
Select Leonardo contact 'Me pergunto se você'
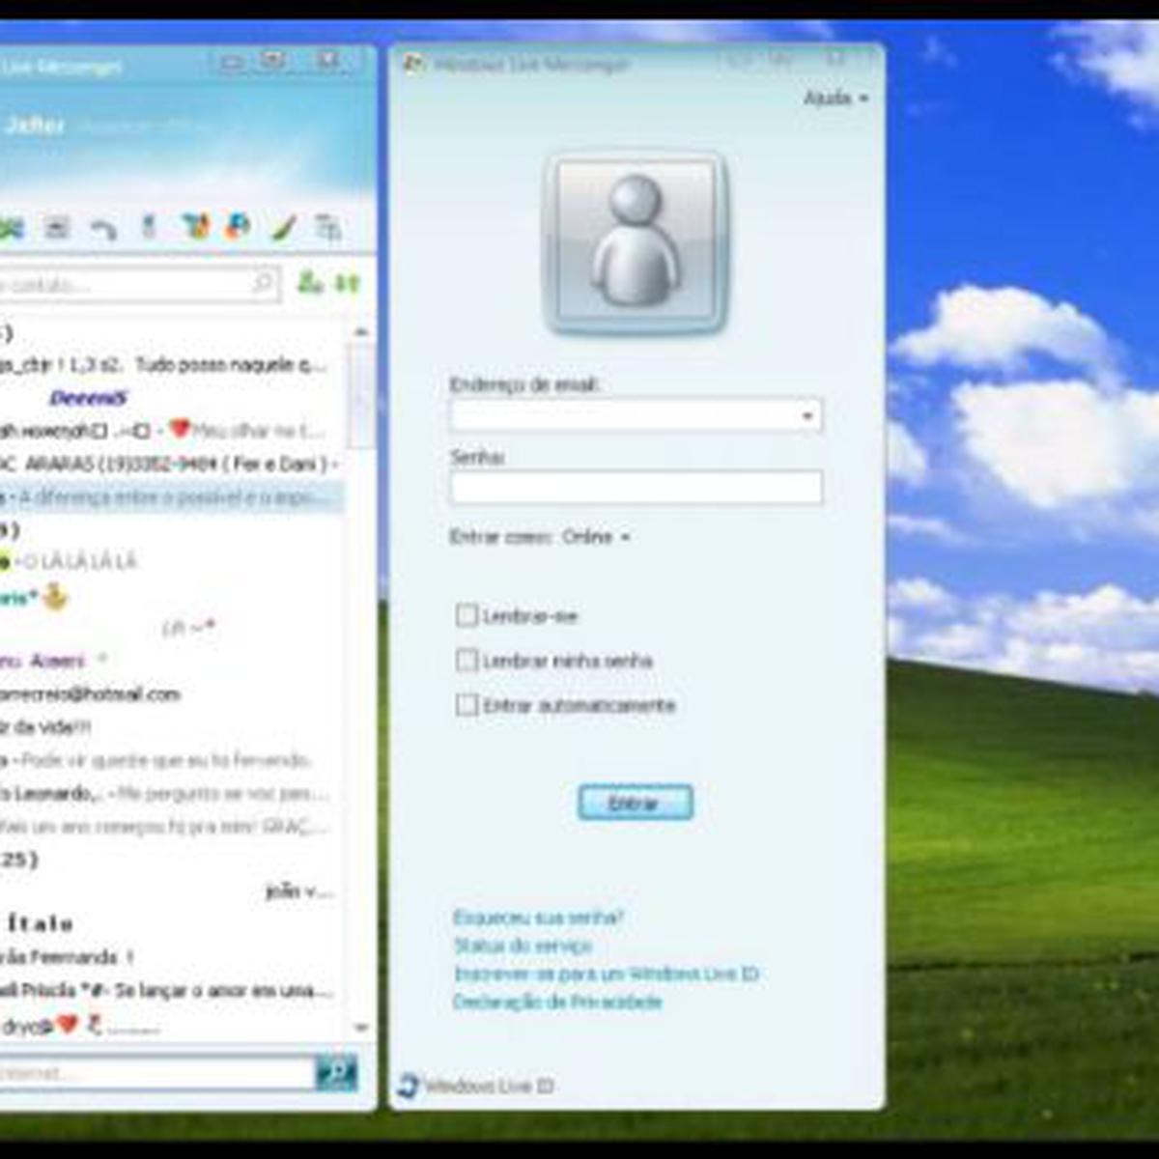[171, 793]
